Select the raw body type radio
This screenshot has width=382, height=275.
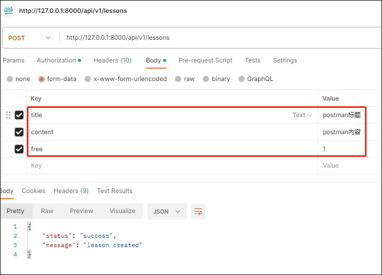[x=178, y=79]
